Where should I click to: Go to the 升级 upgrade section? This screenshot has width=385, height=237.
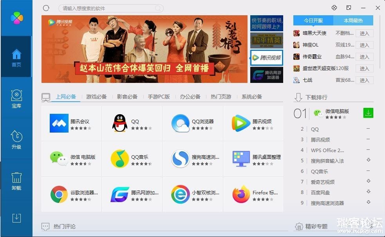click(16, 140)
